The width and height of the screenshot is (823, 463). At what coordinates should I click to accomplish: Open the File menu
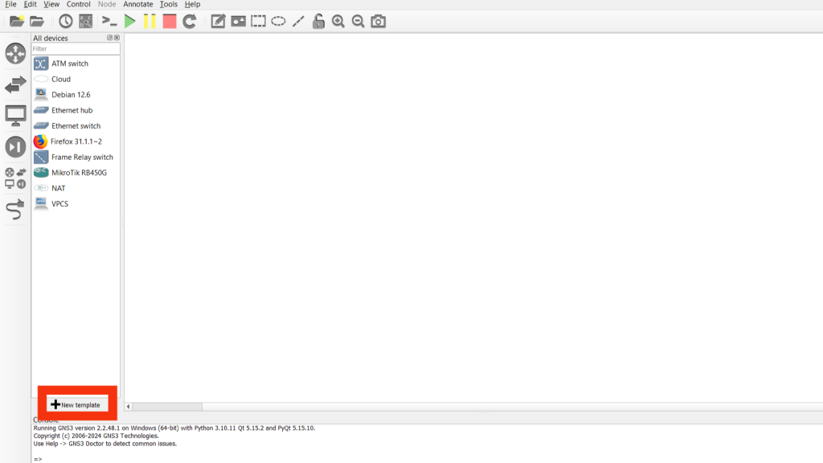pyautogui.click(x=10, y=5)
